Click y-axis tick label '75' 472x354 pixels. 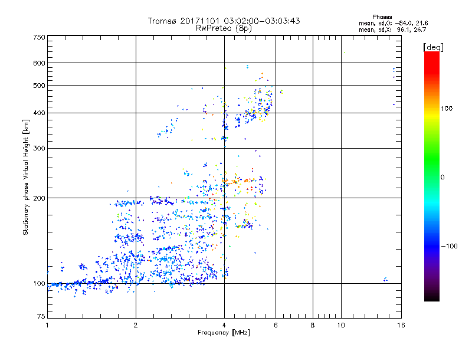(x=41, y=316)
